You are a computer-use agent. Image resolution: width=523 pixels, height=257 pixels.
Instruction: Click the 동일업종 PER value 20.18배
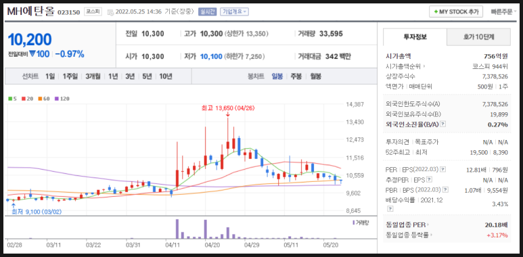pyautogui.click(x=497, y=225)
